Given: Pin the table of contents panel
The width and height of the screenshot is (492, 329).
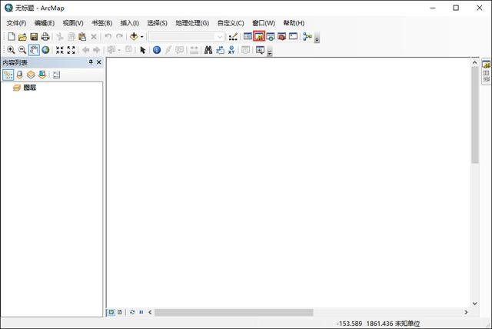Looking at the screenshot, I should click(91, 62).
